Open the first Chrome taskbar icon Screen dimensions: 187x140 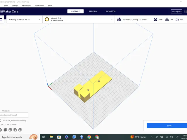(89, 137)
